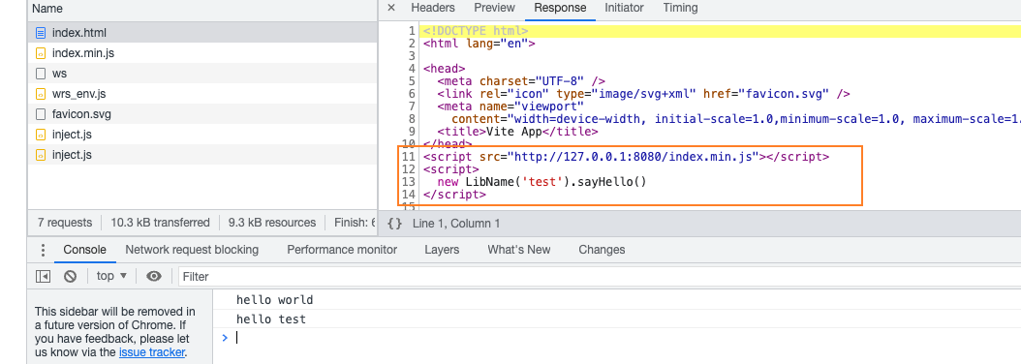
Task: Click the pretty-print curly braces icon
Action: 394,224
